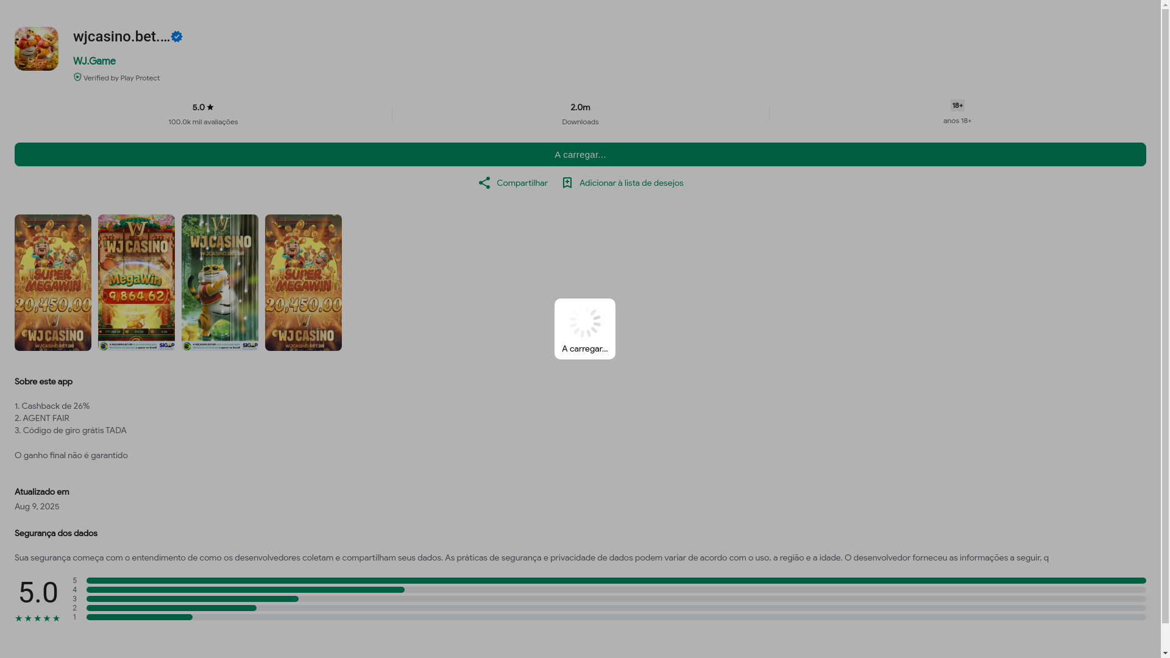Screen dimensions: 1170x658
Task: Click the Compartilhar share button
Action: click(x=513, y=183)
